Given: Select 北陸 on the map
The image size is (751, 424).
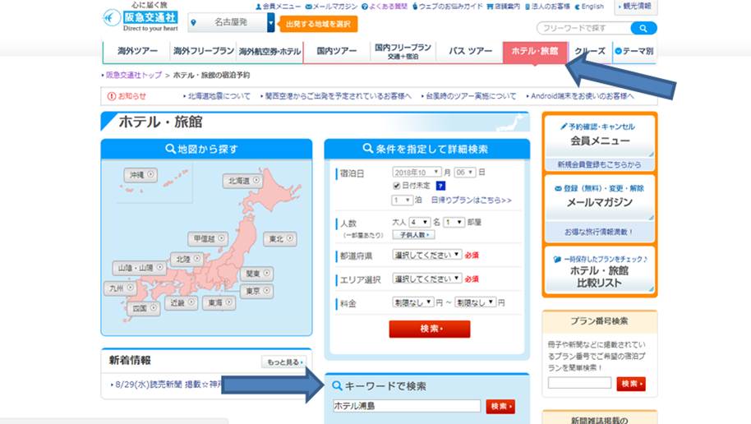Looking at the screenshot, I should click(x=187, y=259).
